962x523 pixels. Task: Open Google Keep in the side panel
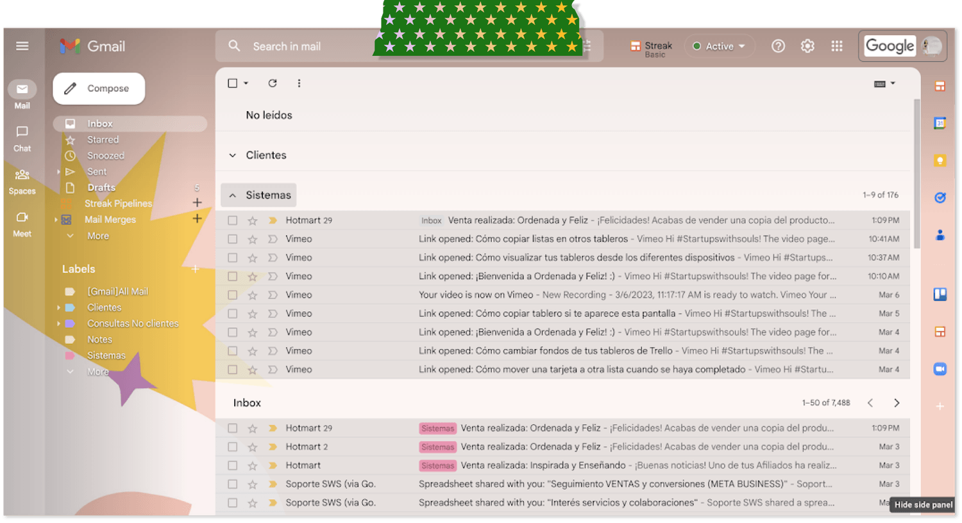940,160
